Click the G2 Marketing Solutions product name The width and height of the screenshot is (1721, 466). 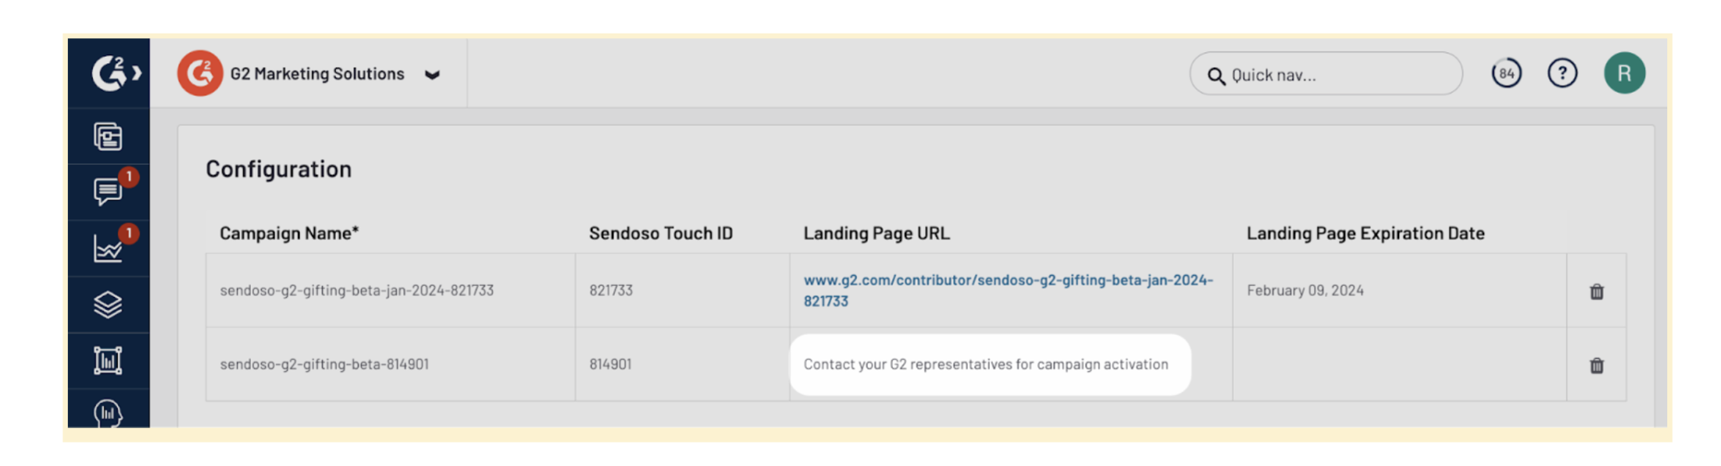point(317,74)
